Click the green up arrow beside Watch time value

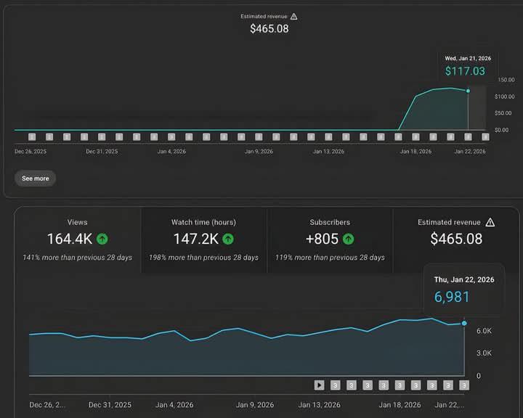(228, 239)
